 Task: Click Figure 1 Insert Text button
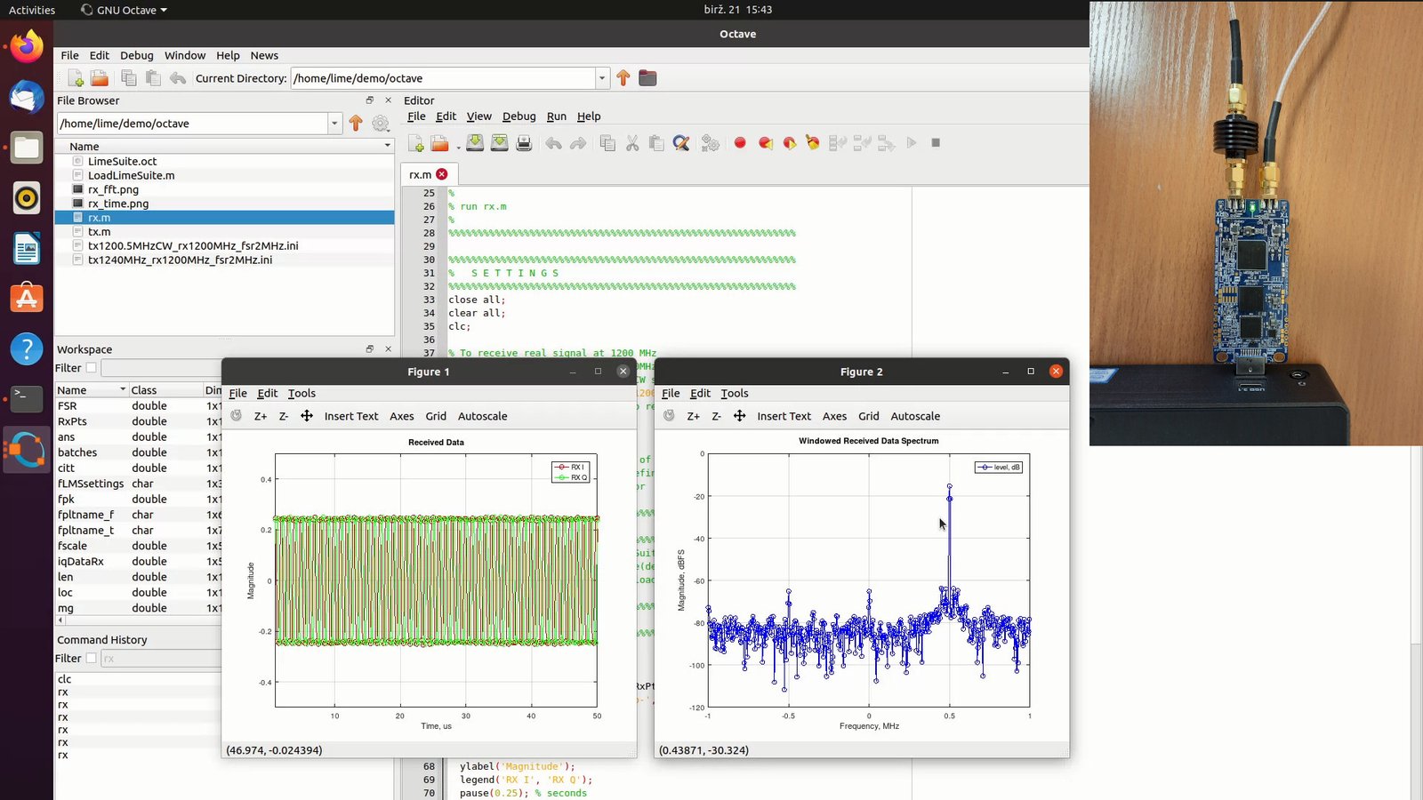pos(351,416)
